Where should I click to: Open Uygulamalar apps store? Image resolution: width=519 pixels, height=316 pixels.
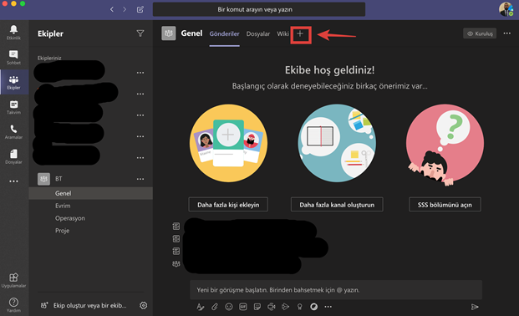coord(13,280)
